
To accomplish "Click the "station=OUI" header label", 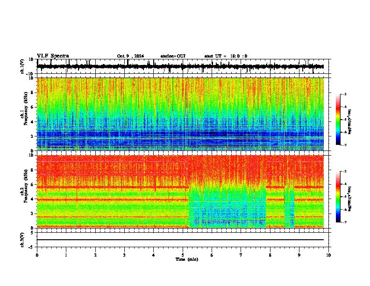I will point(173,56).
